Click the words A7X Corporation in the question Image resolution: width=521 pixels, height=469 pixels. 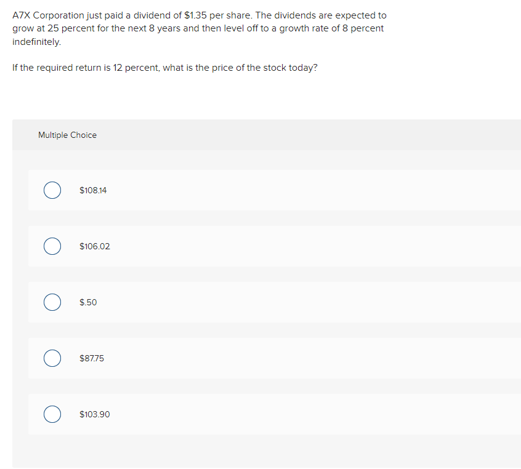tap(47, 15)
